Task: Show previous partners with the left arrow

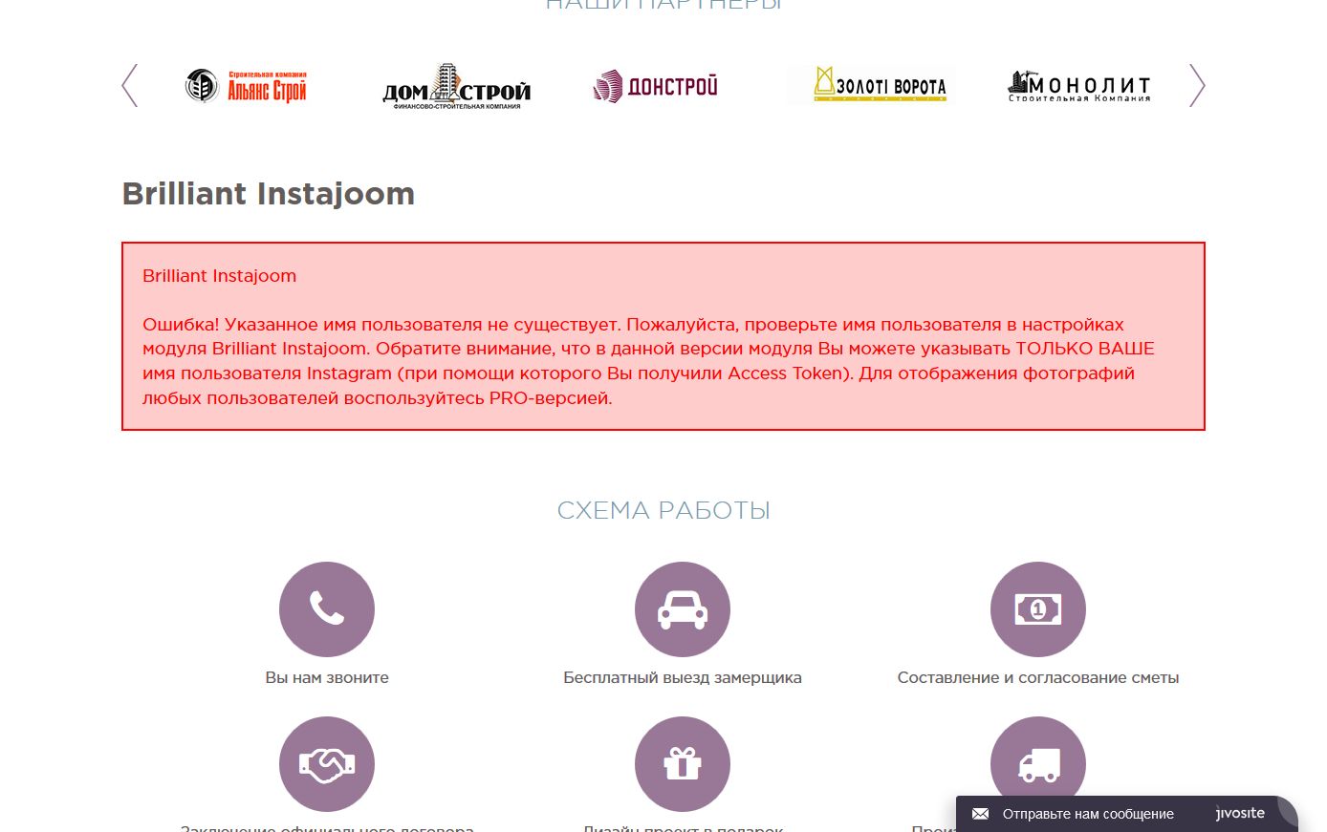Action: pos(130,86)
